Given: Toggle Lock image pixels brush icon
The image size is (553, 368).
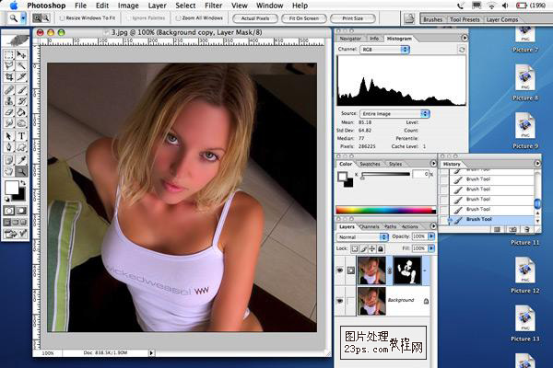Looking at the screenshot, I should [363, 249].
